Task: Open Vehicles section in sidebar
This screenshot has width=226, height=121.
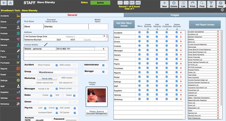Action: (10, 98)
